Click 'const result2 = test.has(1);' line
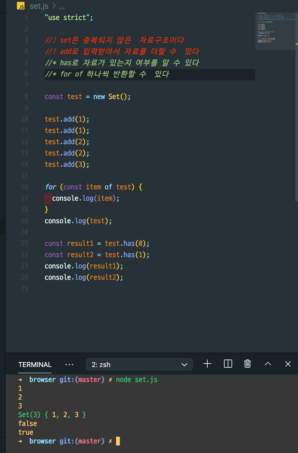The image size is (298, 453). 97,255
